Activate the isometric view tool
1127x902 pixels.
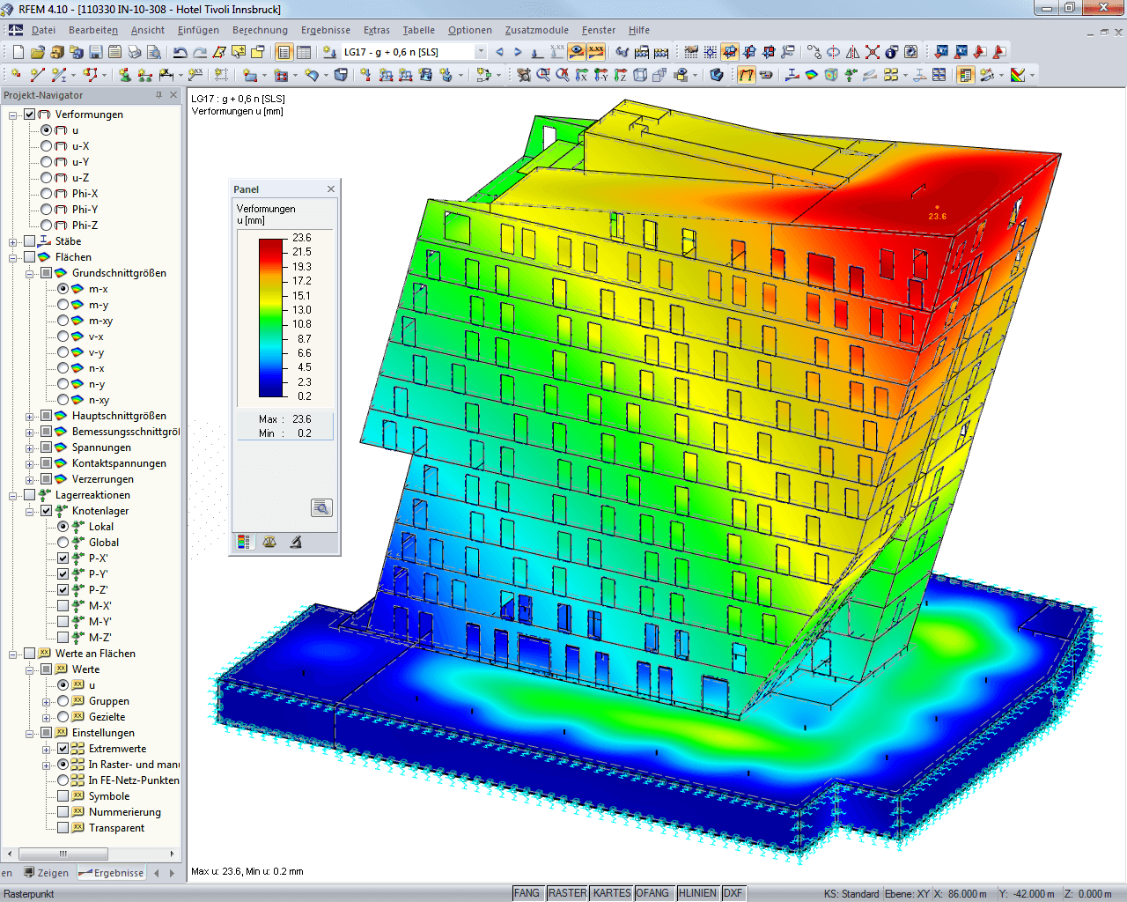point(638,74)
